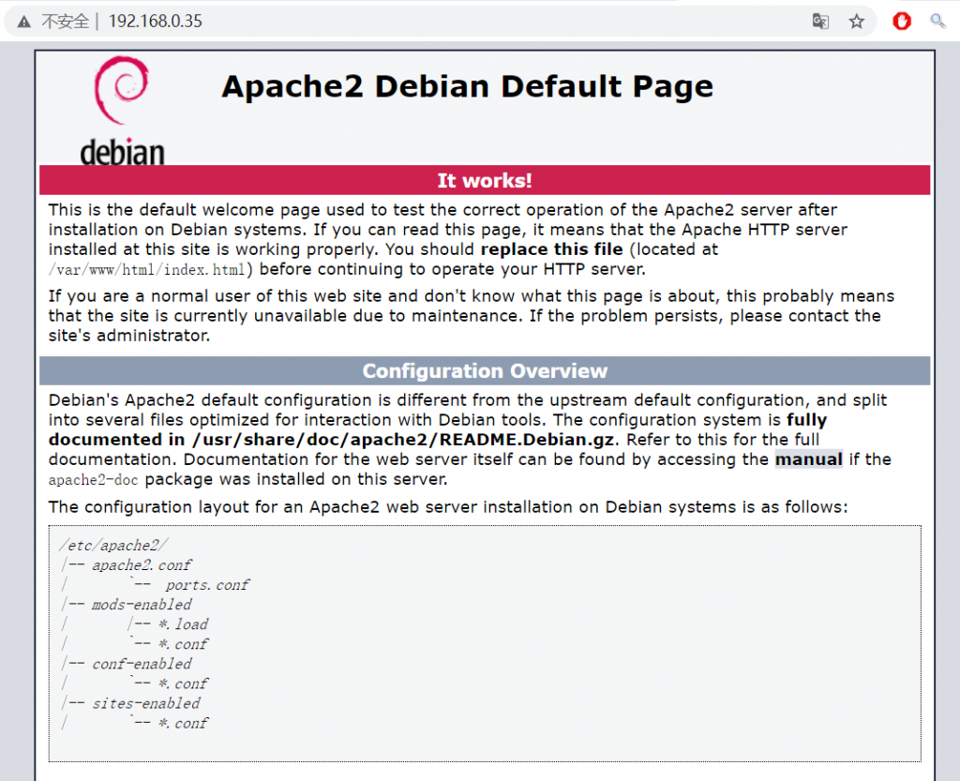Click the /usr/share/doc/apache2/README.Debian.gz path

pyautogui.click(x=403, y=440)
